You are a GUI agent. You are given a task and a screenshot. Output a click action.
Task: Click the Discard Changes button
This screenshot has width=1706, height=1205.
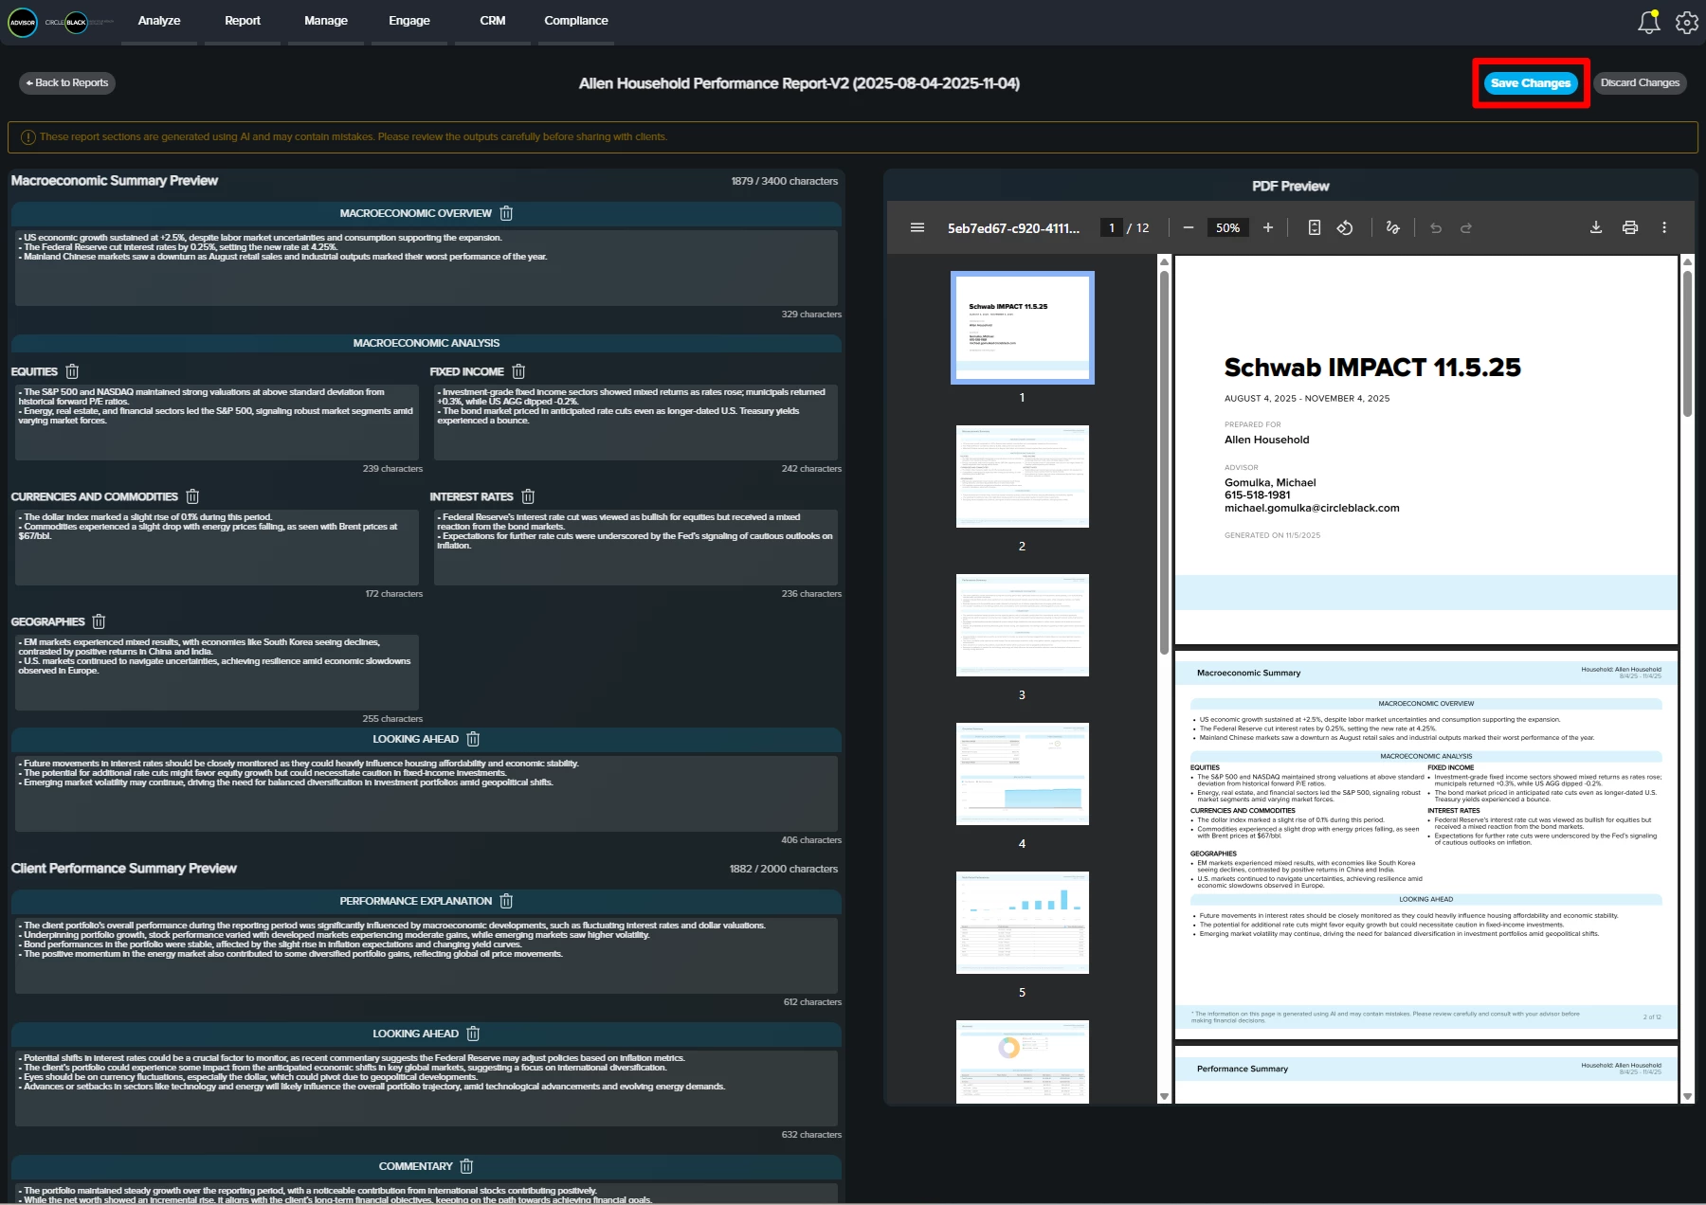[x=1640, y=83]
